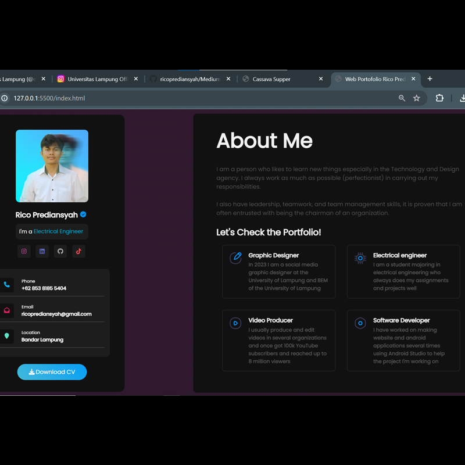Click the phone icon in contact list

click(x=7, y=284)
